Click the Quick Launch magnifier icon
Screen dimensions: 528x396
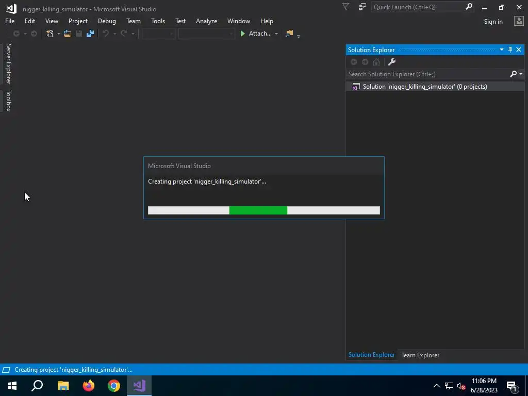[x=469, y=7]
